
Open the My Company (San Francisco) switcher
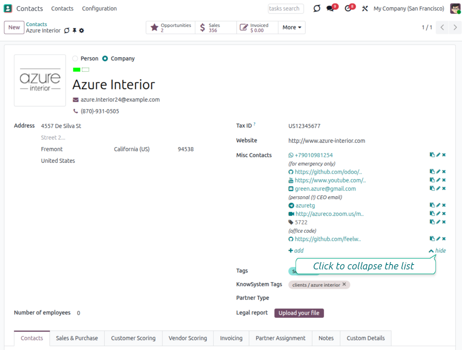point(408,9)
